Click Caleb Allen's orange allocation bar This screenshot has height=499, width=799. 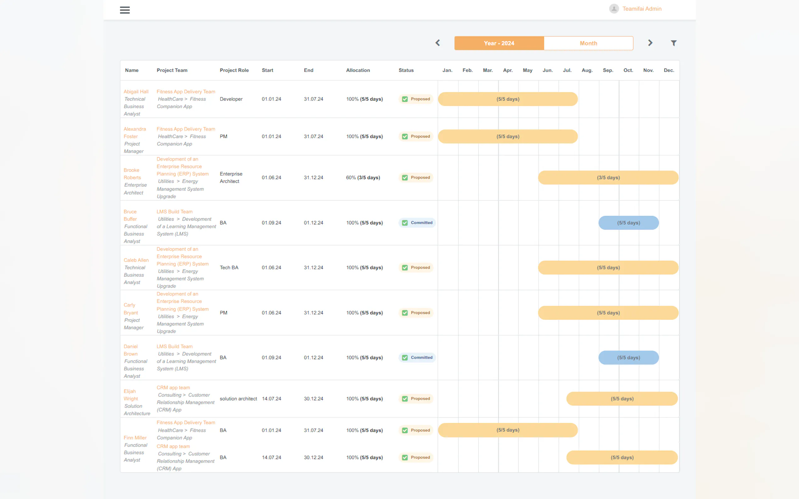[x=608, y=268]
